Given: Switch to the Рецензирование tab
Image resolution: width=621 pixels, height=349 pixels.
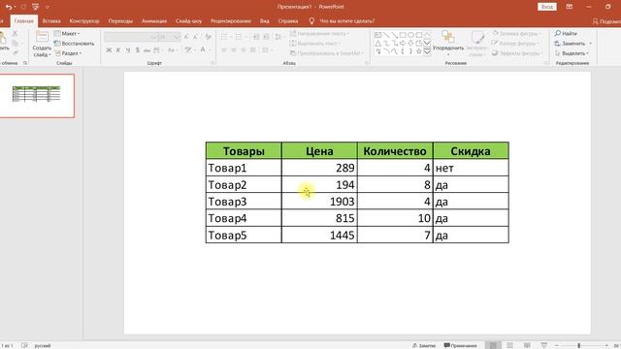Looking at the screenshot, I should point(231,21).
